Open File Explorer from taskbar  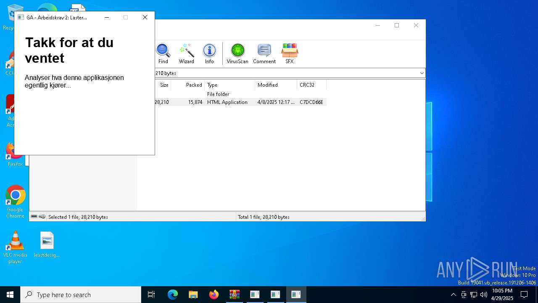(x=193, y=295)
